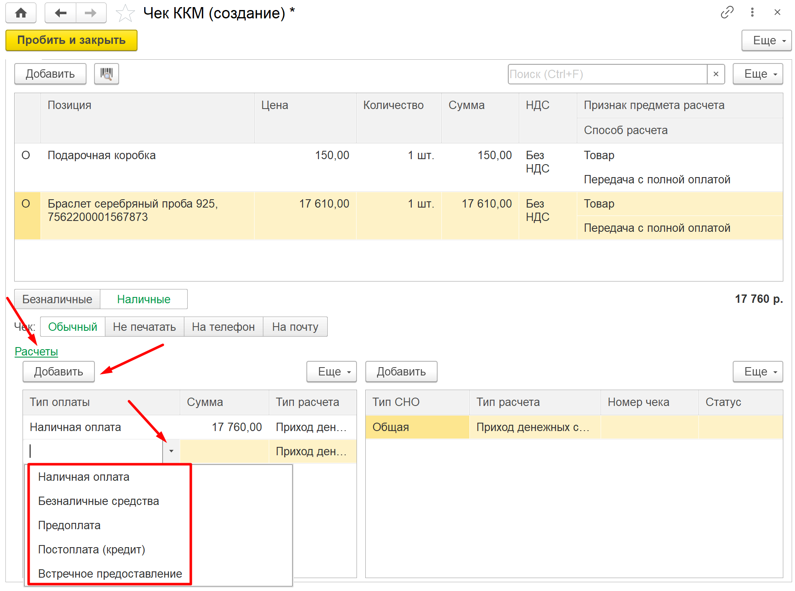Viewport: 795px width, 591px height.
Task: Close the Чек ККМ form
Action: [777, 13]
